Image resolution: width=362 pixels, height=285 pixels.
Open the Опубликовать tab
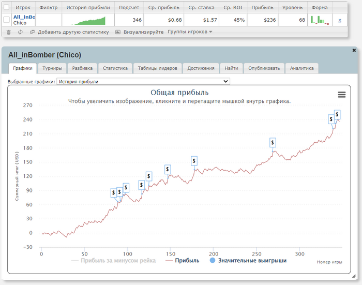click(264, 68)
